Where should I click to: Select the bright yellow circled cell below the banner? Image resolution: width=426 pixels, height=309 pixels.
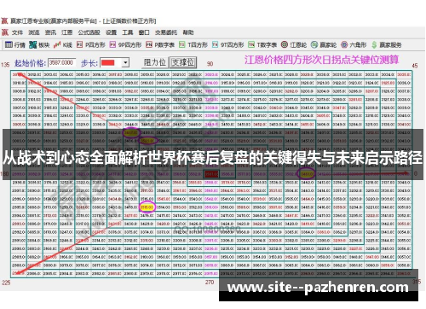147,207
